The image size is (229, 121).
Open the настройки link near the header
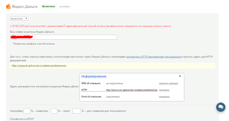point(64,7)
